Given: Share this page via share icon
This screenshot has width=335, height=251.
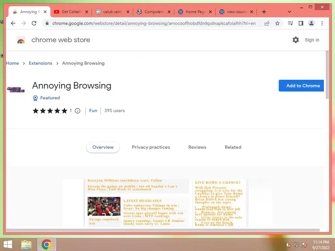Looking at the screenshot, I should pos(267,23).
